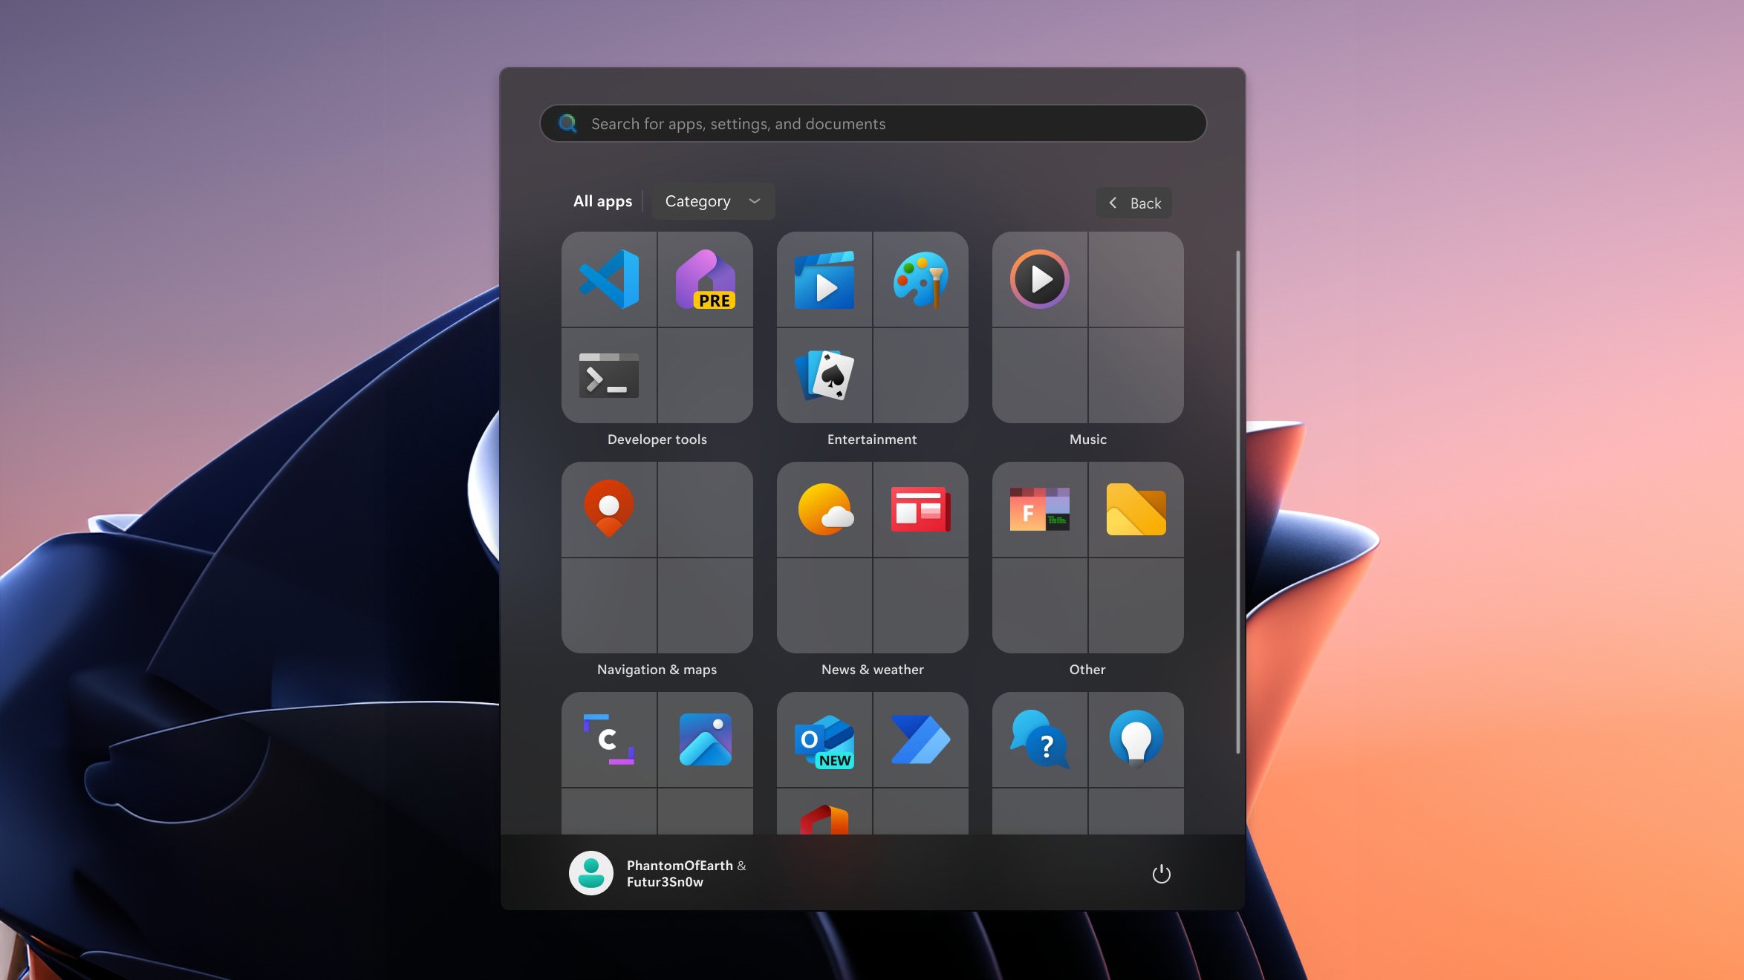
Task: Open the Weather app icon
Action: pos(824,509)
